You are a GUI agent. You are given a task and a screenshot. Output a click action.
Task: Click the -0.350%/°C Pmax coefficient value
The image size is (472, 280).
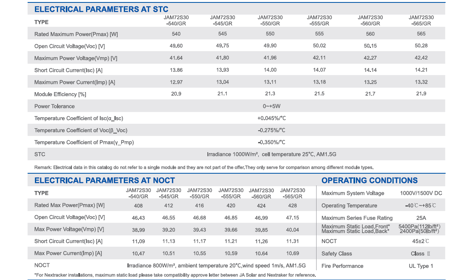pyautogui.click(x=272, y=142)
